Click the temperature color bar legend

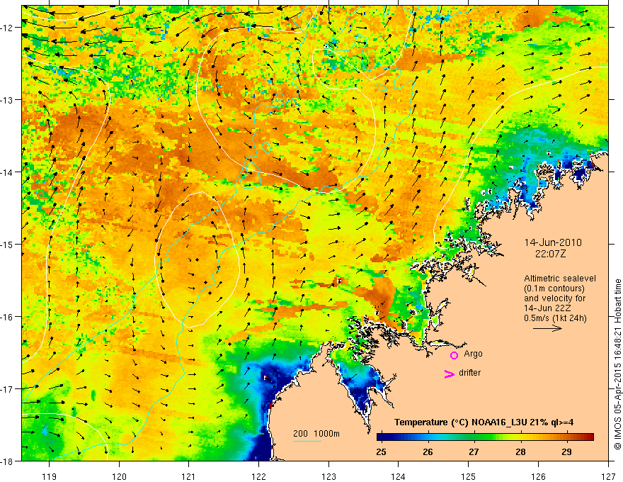(x=485, y=437)
